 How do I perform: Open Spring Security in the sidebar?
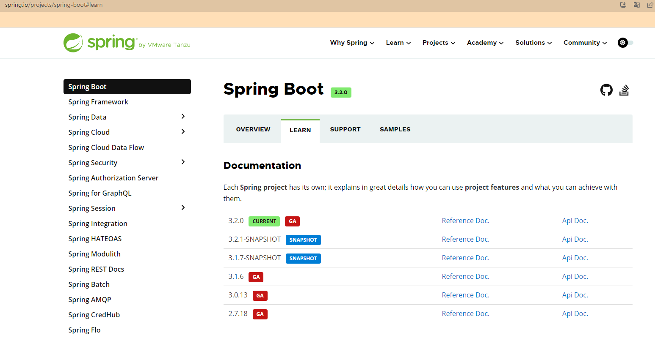(x=93, y=163)
